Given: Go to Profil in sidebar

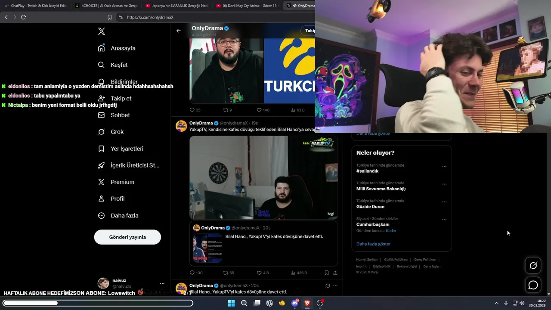Looking at the screenshot, I should click(111, 198).
